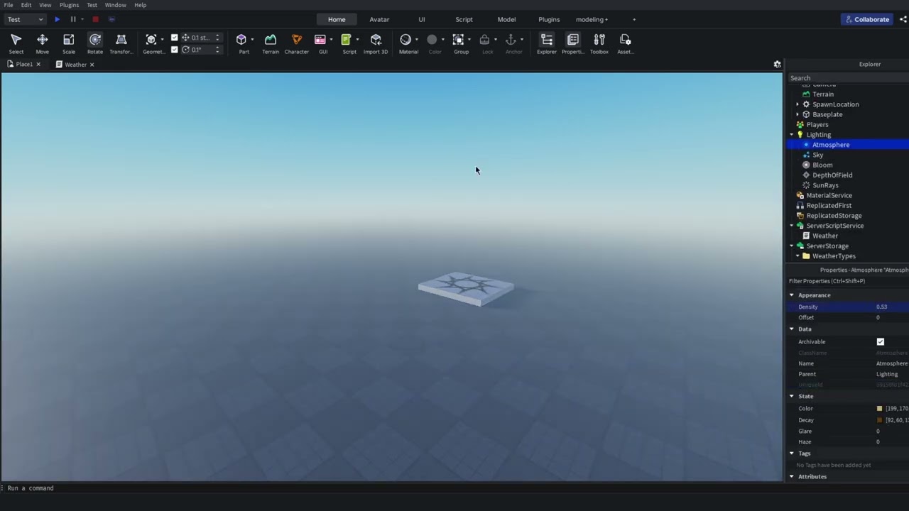Click the Group tool icon
Viewport: 909px width, 511px height.
(x=458, y=40)
